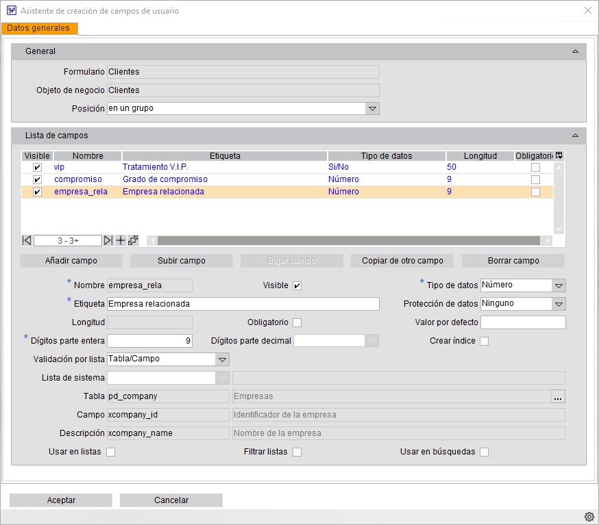Click the expand grid icon beside plus
Viewport: 599px width, 525px height.
coord(133,240)
